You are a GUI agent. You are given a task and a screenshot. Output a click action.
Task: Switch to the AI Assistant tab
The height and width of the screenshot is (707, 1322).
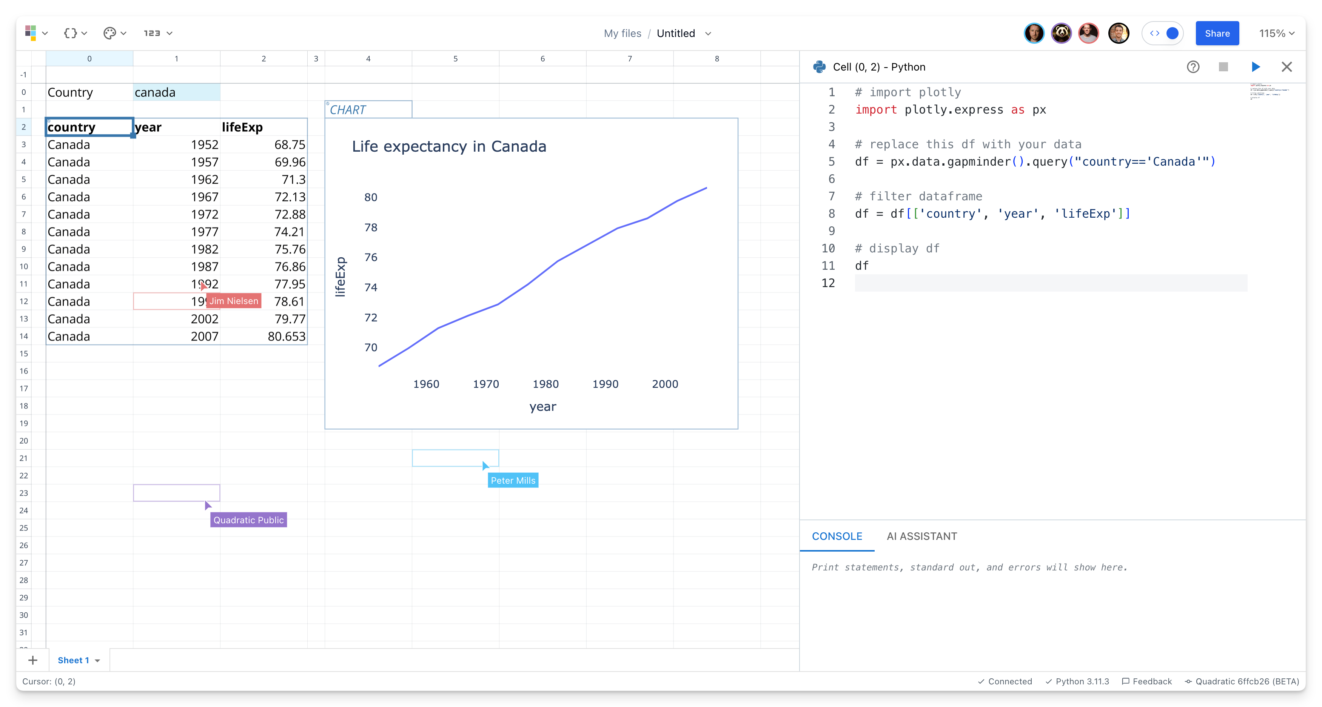[922, 536]
